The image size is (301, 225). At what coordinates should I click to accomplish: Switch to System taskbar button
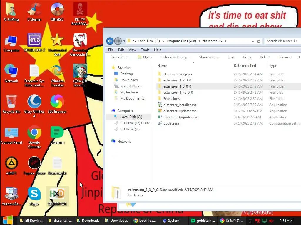pyautogui.click(x=173, y=221)
